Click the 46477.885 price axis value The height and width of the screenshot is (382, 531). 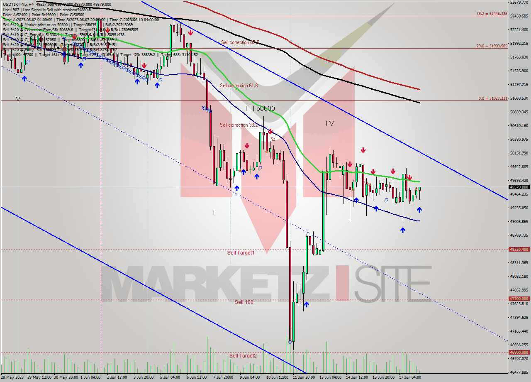click(519, 372)
